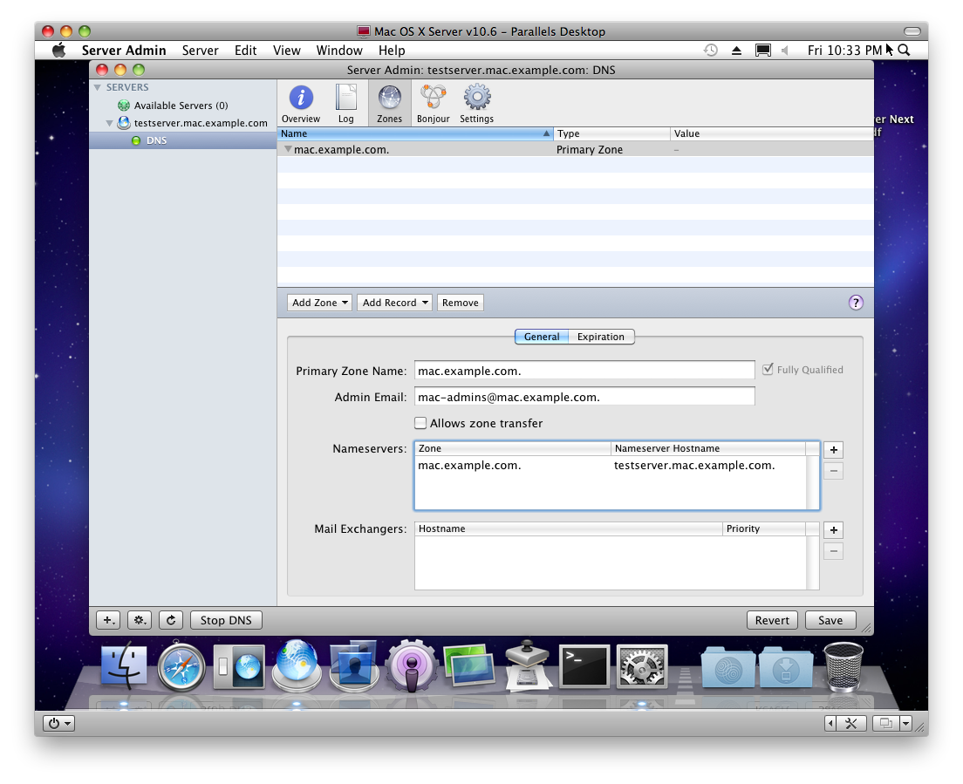Toggle the Fully Qualified checkbox
Viewport: 963px width, 784px height.
tap(768, 370)
